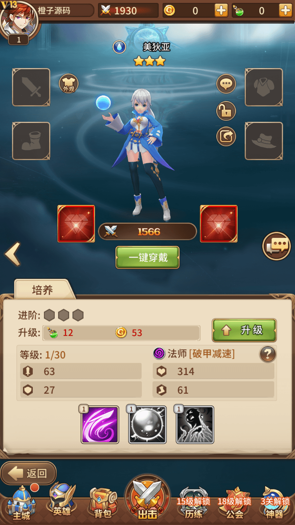
Task: Switch to the 培养 tab
Action: 43,290
